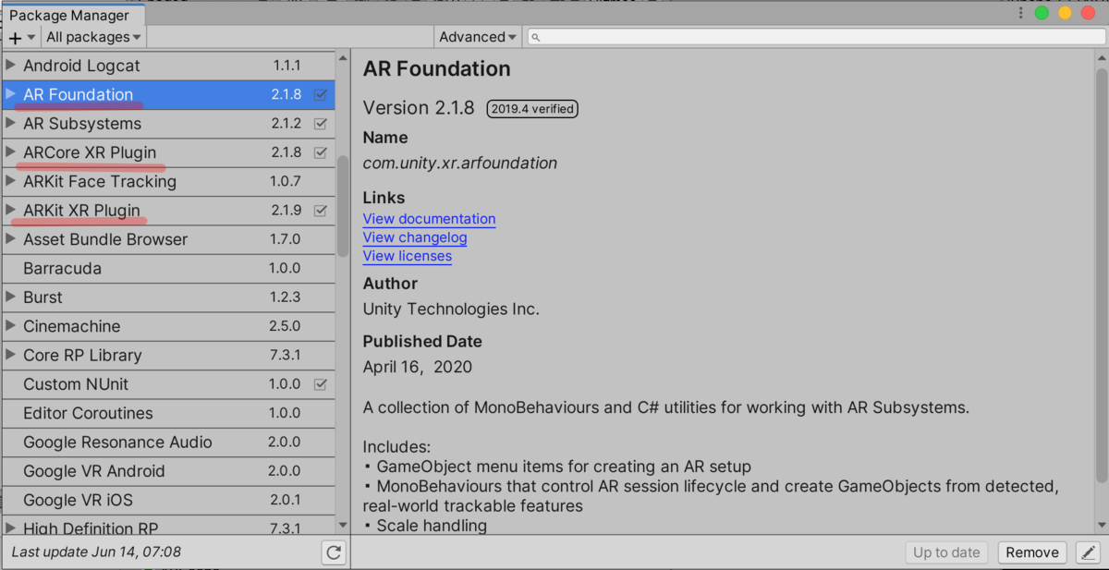
Task: Select the High Definition RP package
Action: (x=168, y=526)
